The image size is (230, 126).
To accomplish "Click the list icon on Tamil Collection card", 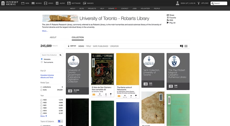I will click(146, 84).
